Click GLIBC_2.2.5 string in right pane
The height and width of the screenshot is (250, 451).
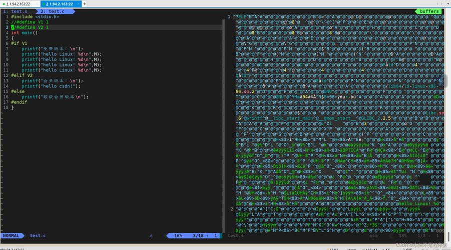[x=376, y=118]
